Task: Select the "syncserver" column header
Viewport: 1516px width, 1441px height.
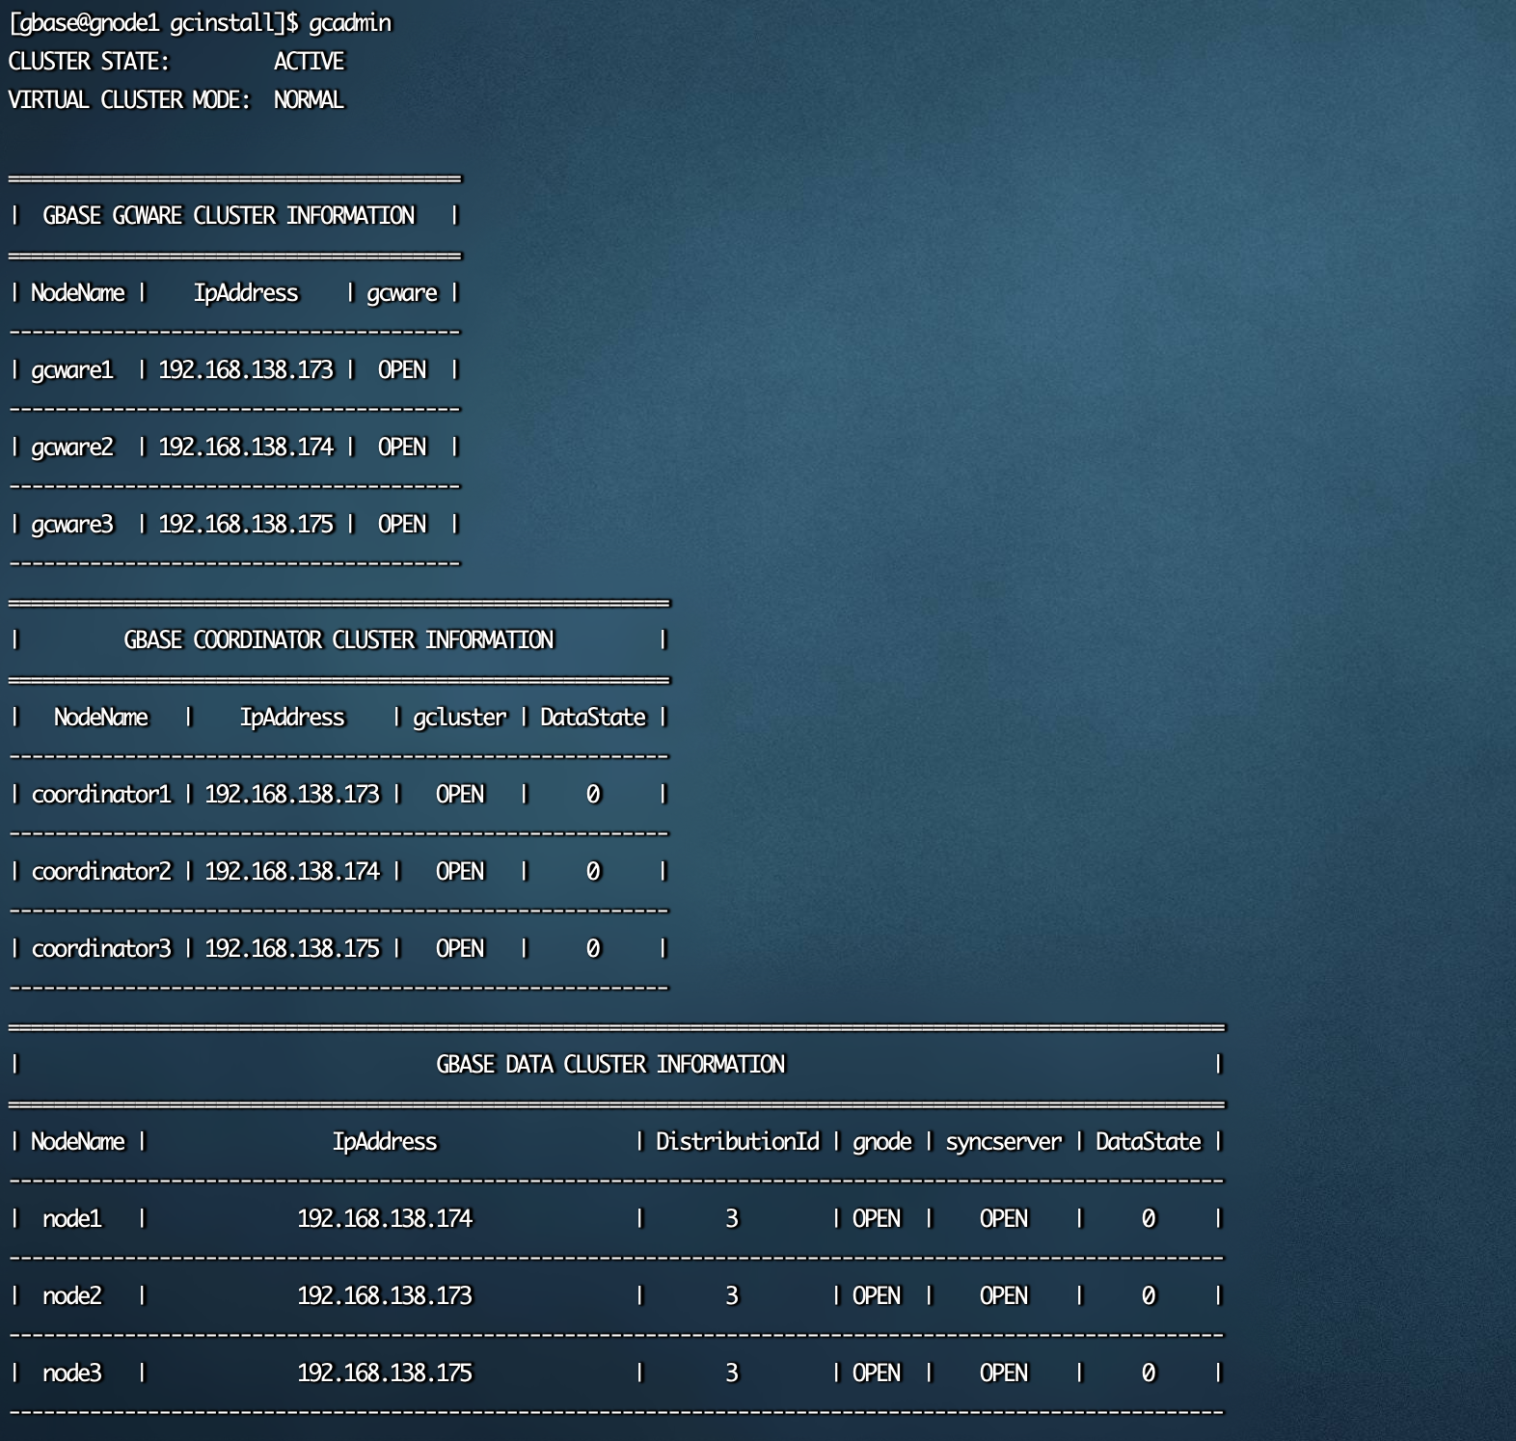Action: click(x=1004, y=1142)
